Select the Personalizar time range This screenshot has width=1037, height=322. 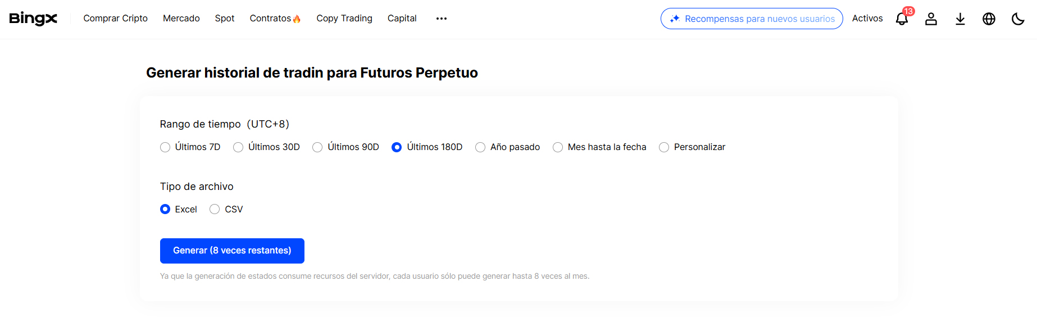[664, 147]
